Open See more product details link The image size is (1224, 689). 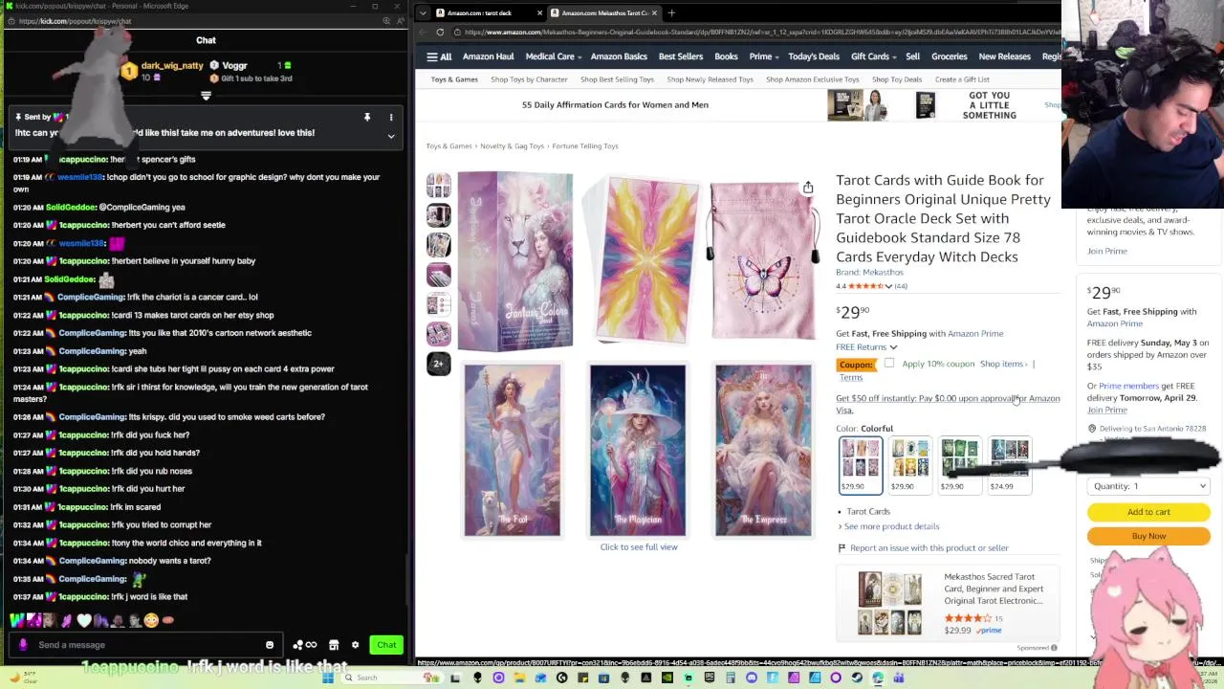click(891, 526)
